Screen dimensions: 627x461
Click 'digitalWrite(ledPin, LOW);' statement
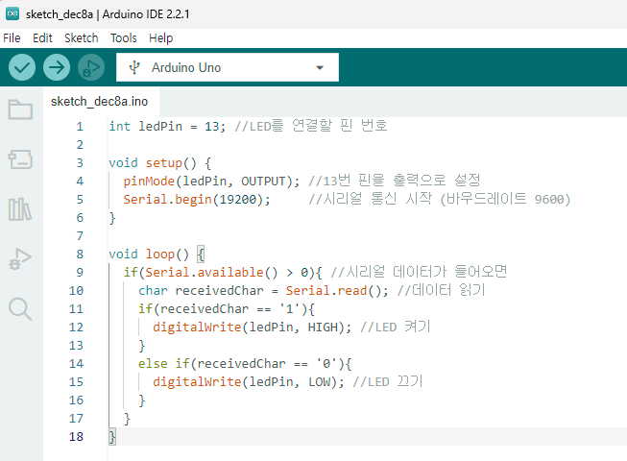pyautogui.click(x=249, y=382)
